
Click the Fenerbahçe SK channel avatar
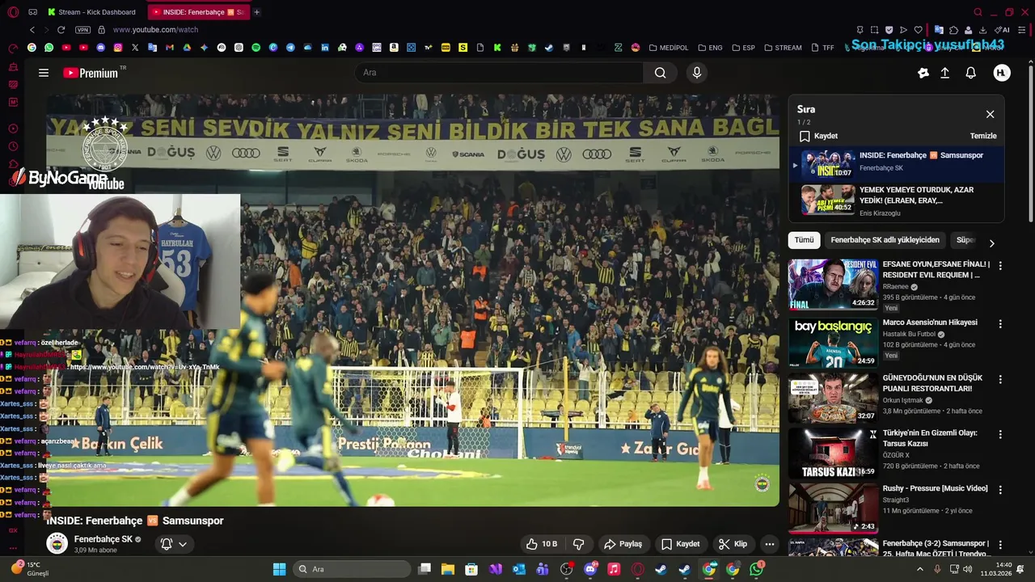click(57, 544)
